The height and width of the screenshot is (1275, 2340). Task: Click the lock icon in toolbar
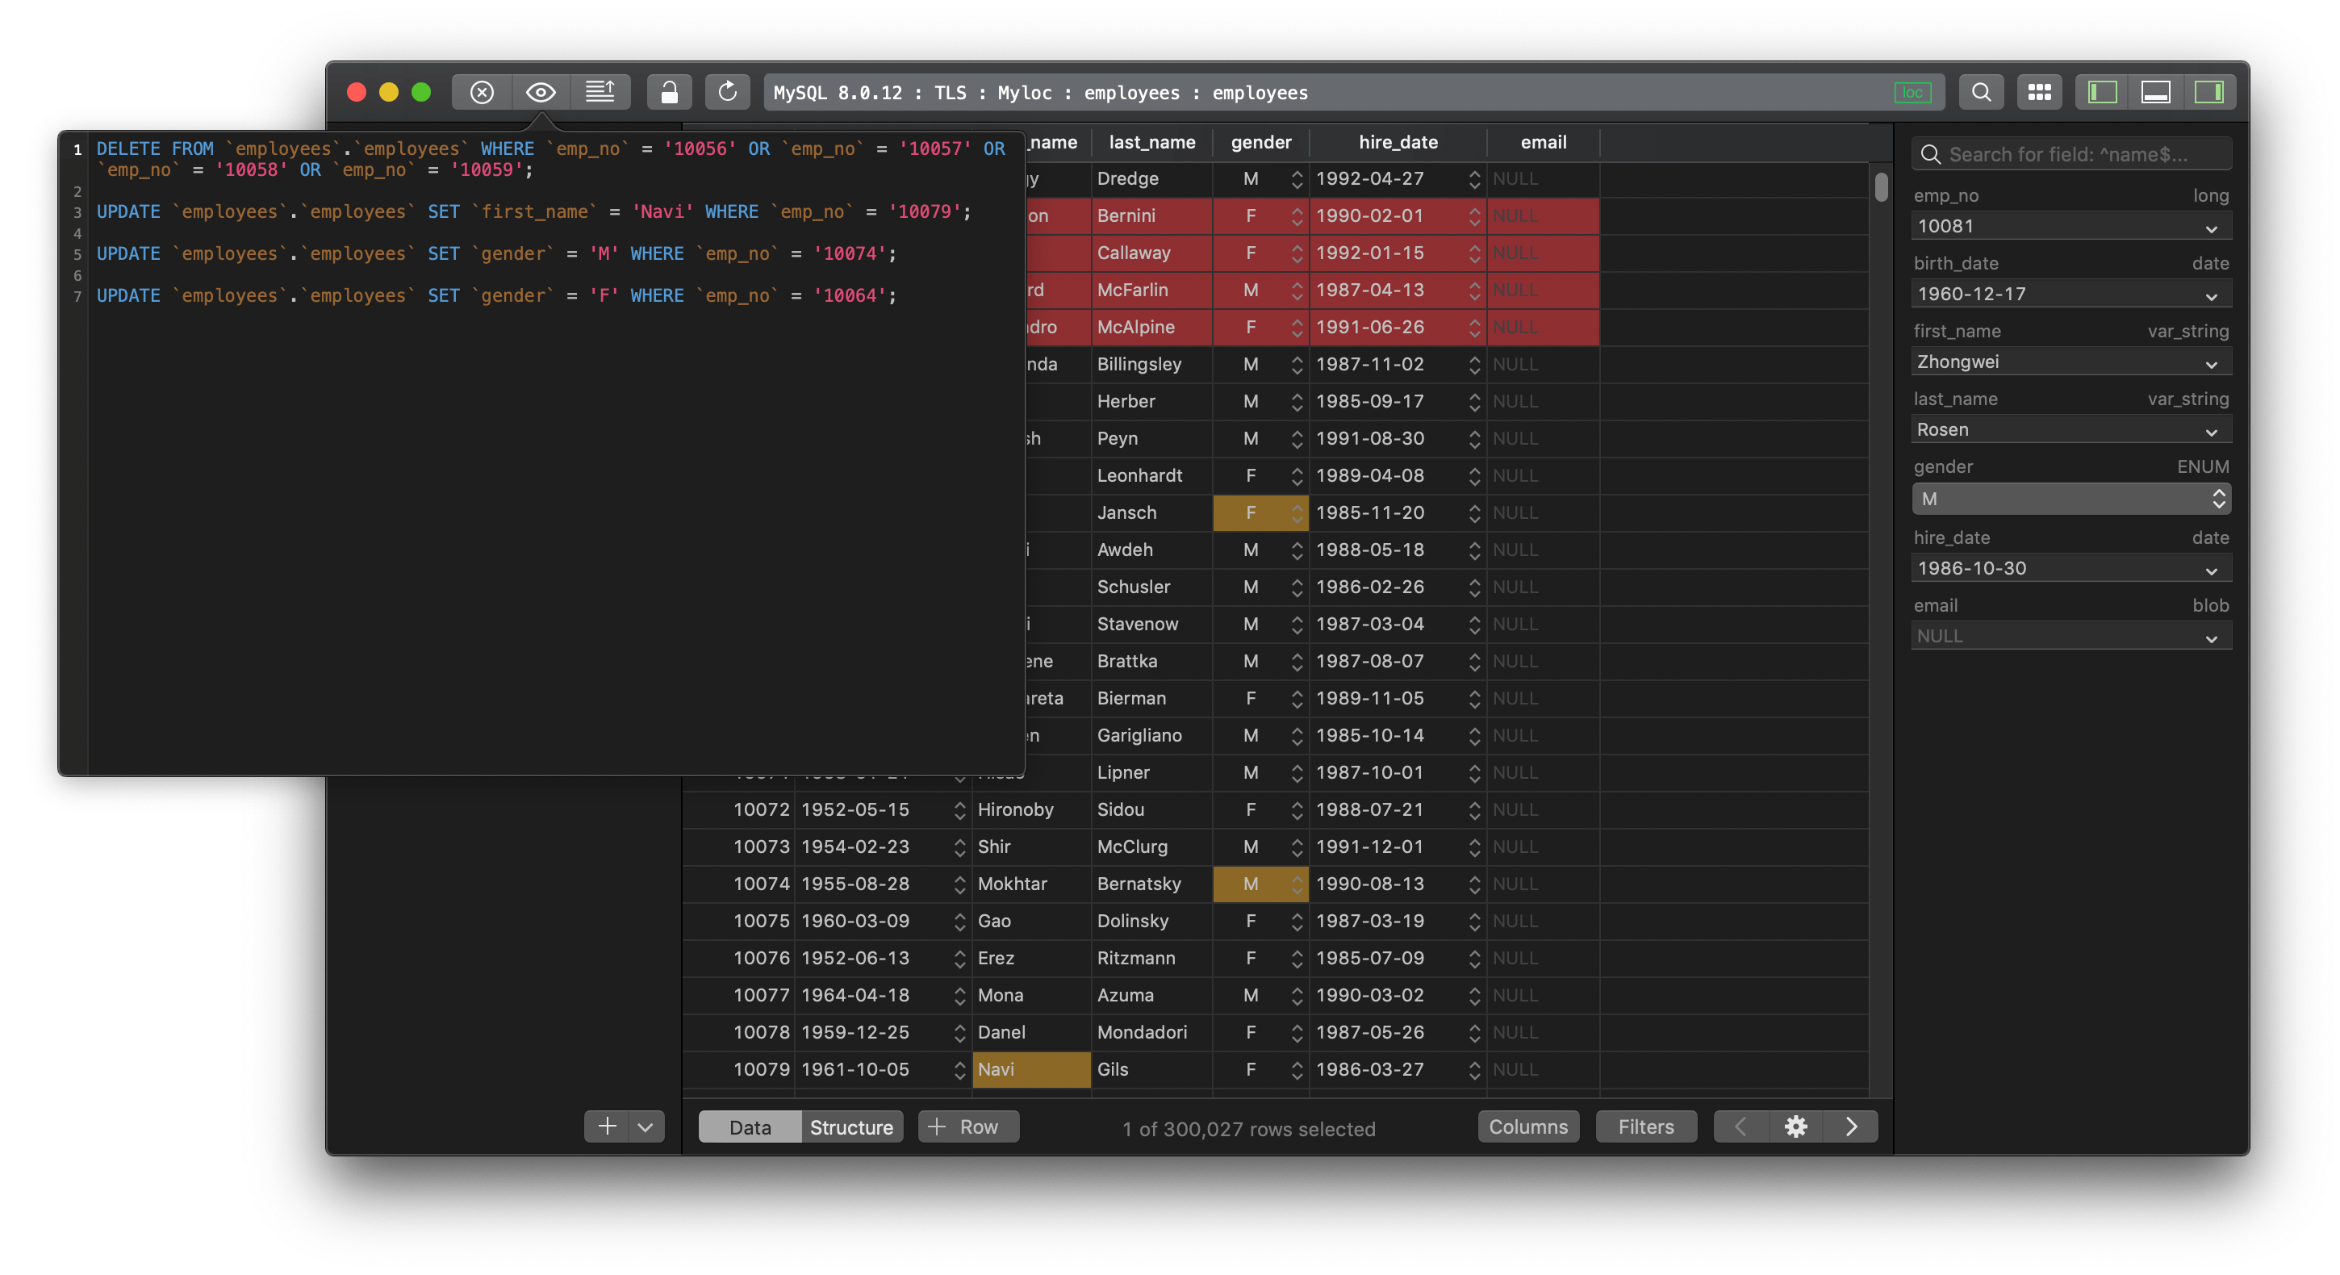pos(669,92)
